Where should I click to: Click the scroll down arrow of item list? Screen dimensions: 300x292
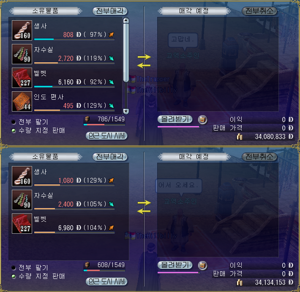tap(126, 111)
